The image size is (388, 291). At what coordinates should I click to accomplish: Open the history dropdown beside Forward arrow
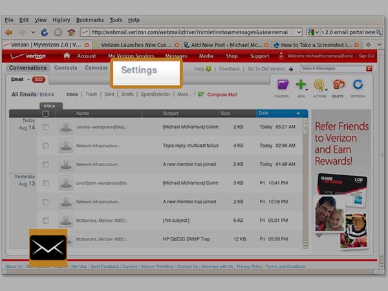click(x=33, y=32)
